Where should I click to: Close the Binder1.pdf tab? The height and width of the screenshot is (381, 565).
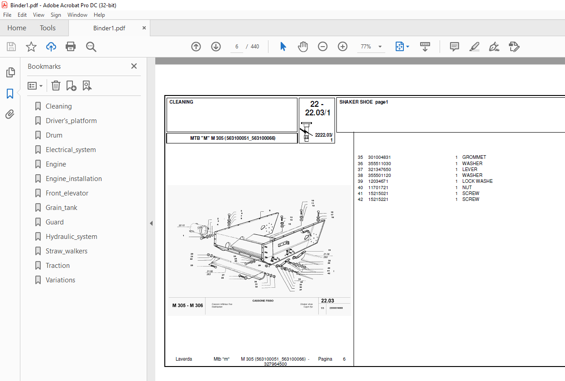(x=144, y=28)
